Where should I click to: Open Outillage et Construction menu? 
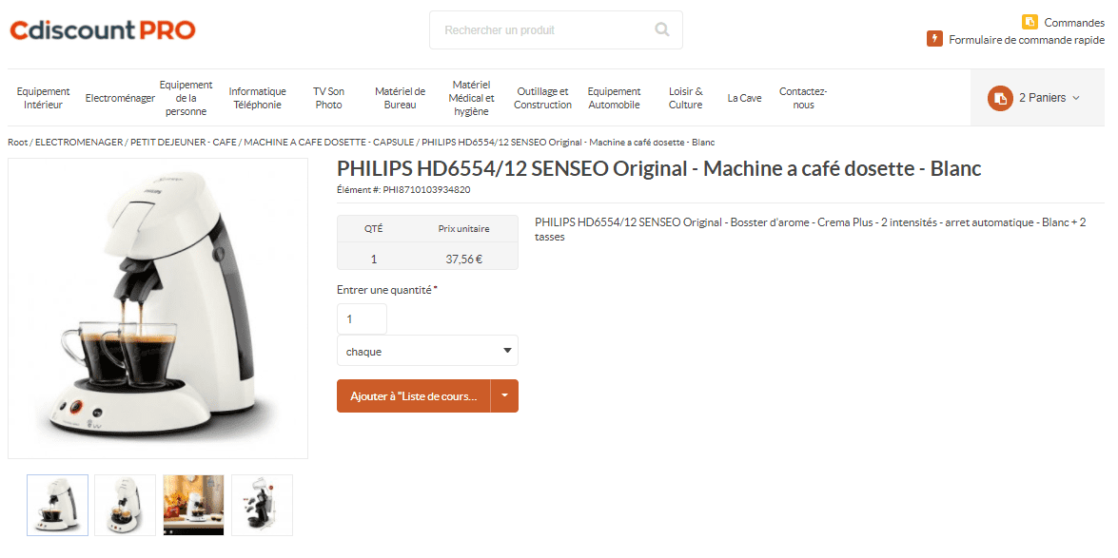coord(542,98)
